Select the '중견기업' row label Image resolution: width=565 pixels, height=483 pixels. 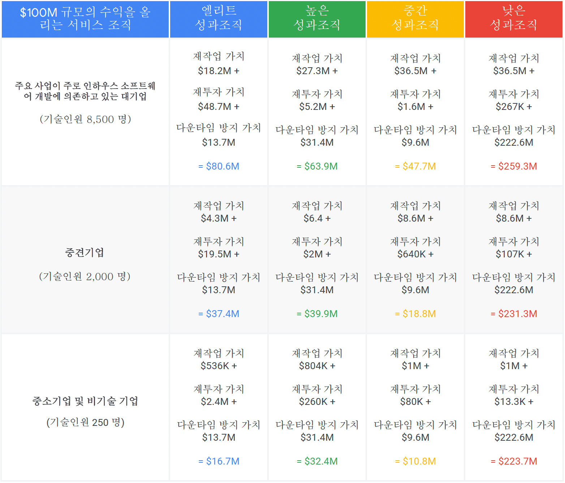tap(85, 252)
